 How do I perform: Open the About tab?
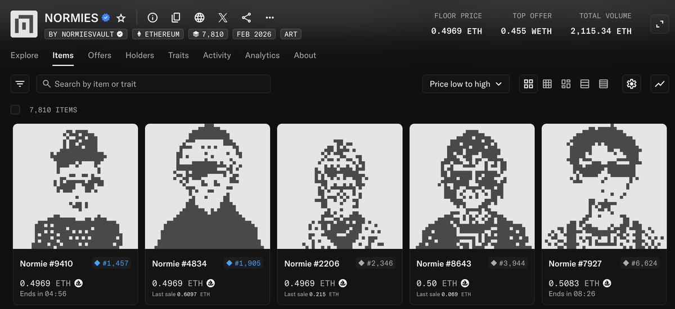tap(305, 55)
